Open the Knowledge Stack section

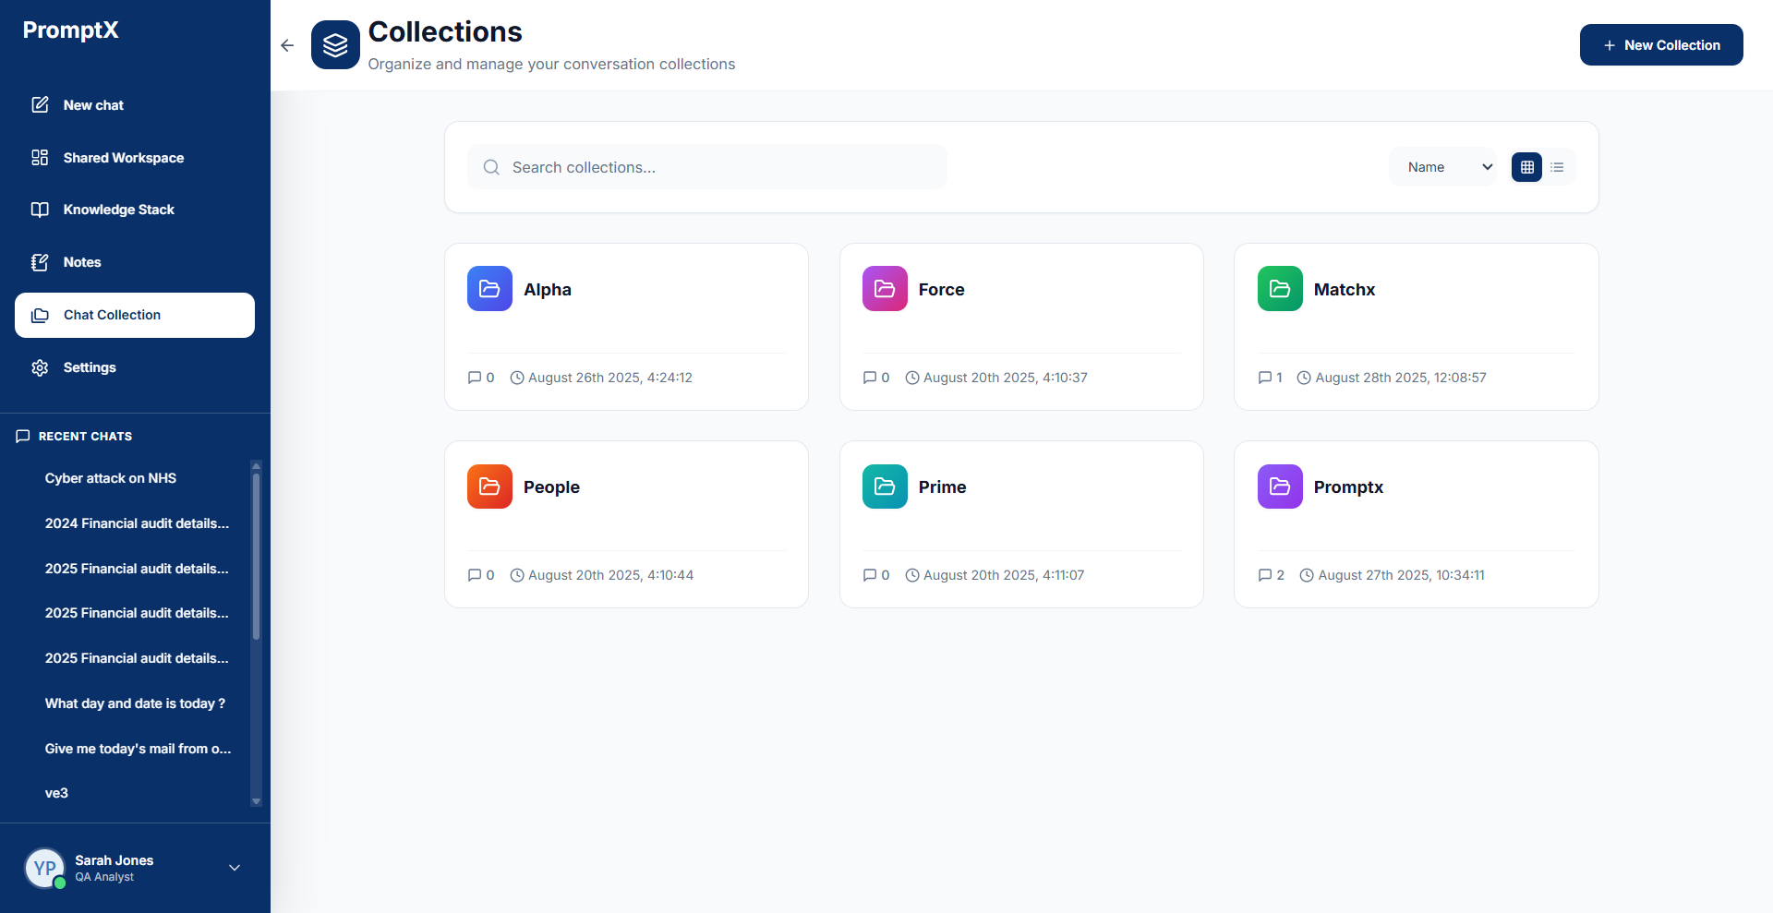click(119, 210)
